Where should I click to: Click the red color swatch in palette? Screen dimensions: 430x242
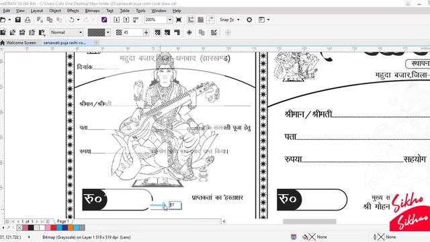click(x=54, y=227)
